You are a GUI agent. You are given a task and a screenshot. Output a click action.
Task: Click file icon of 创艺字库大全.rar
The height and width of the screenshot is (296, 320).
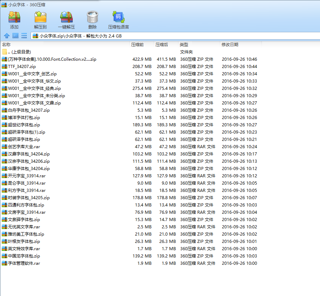[x=5, y=147]
